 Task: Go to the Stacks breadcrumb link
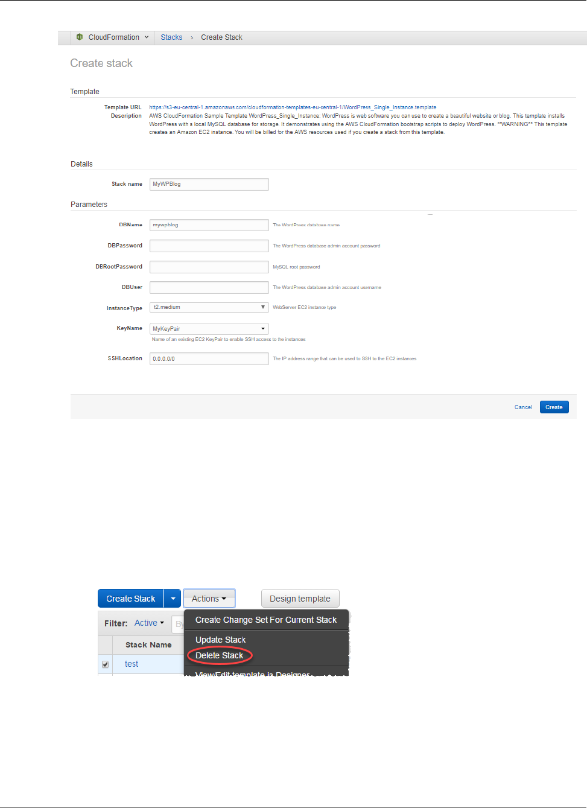171,37
